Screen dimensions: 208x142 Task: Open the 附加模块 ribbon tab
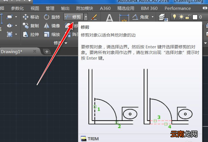(85, 8)
